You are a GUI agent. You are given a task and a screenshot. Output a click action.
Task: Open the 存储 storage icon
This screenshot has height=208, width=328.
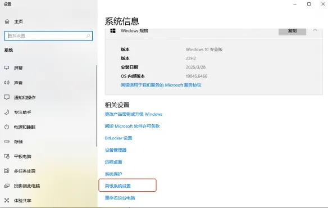(7, 142)
